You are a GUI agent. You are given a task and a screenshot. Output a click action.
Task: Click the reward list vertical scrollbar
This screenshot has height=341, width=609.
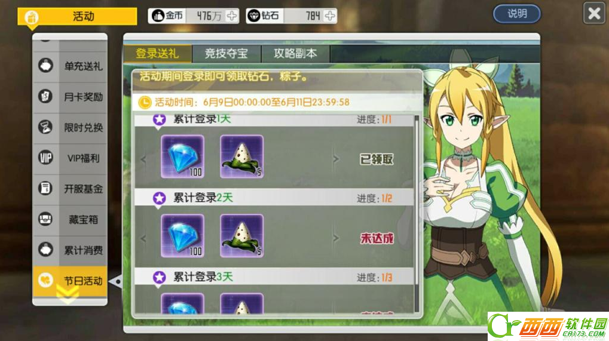click(x=417, y=213)
